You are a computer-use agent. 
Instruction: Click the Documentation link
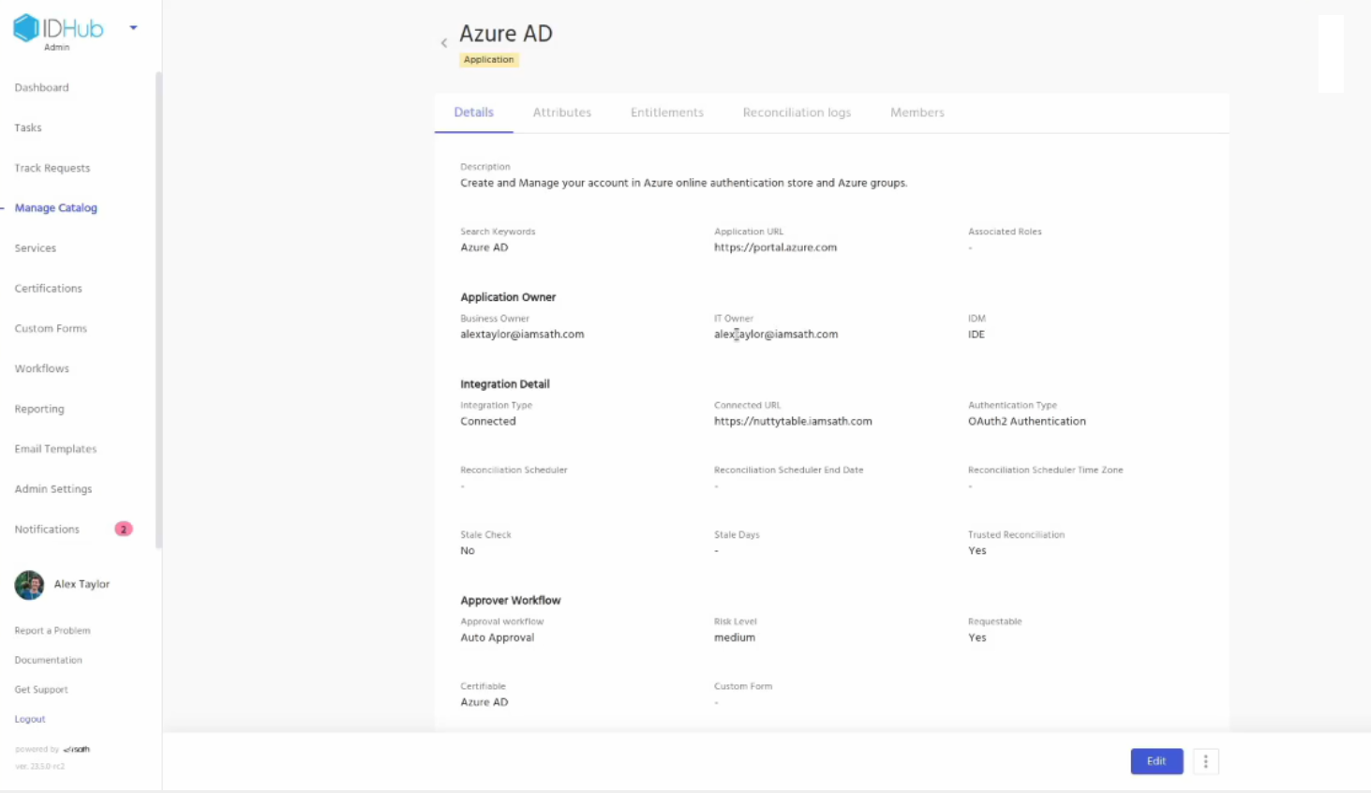pos(48,661)
